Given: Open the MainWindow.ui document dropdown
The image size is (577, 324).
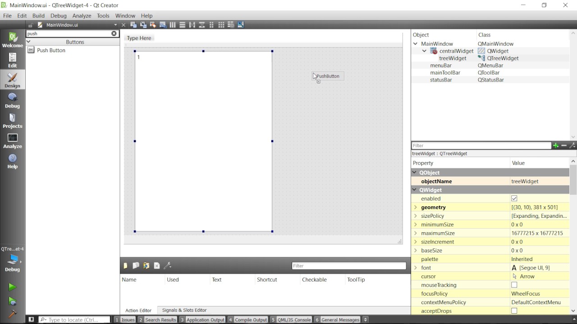Looking at the screenshot, I should [x=116, y=25].
